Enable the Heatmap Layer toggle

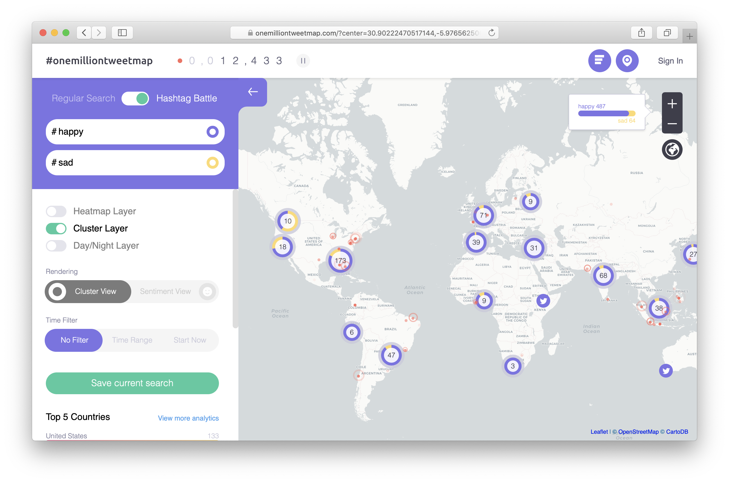(x=56, y=211)
